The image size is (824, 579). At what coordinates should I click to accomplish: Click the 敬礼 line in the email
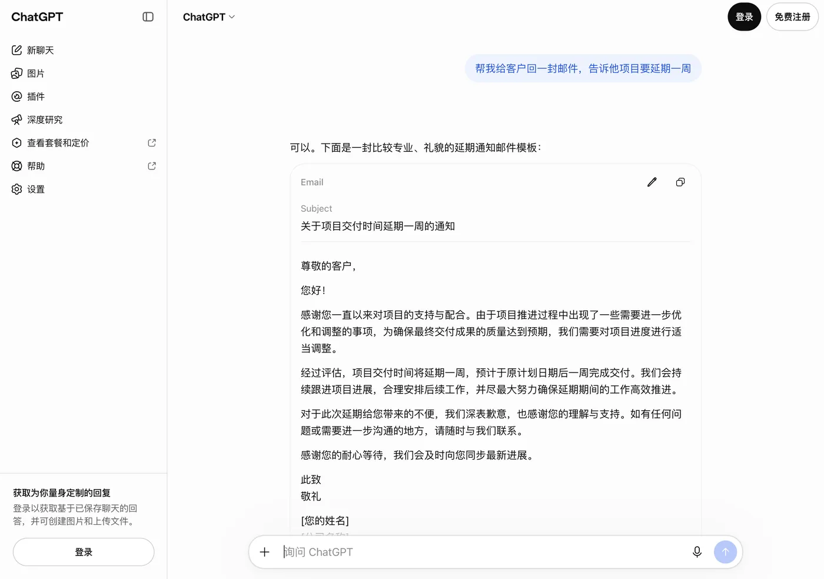(x=311, y=497)
